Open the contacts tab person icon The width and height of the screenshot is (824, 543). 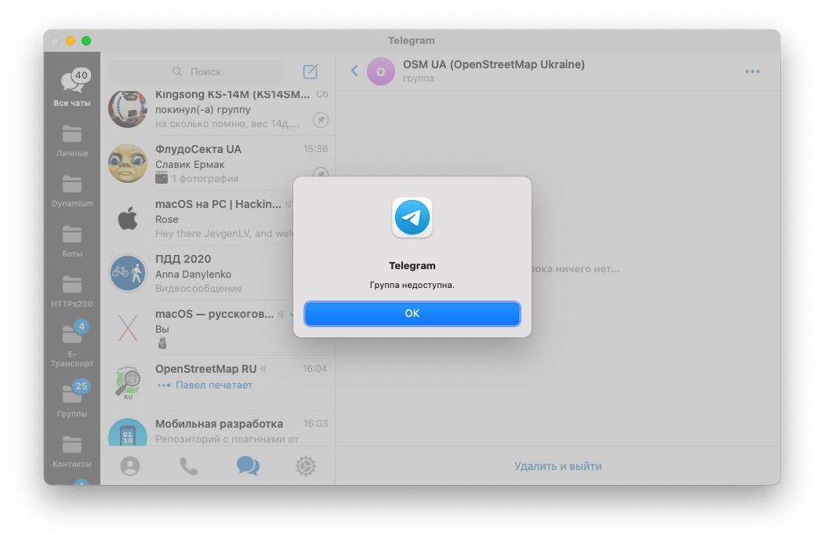(x=130, y=466)
